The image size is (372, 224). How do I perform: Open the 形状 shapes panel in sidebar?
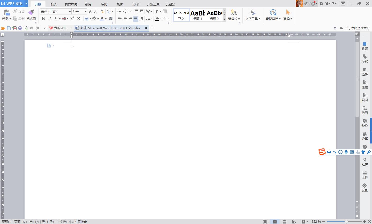point(365,59)
